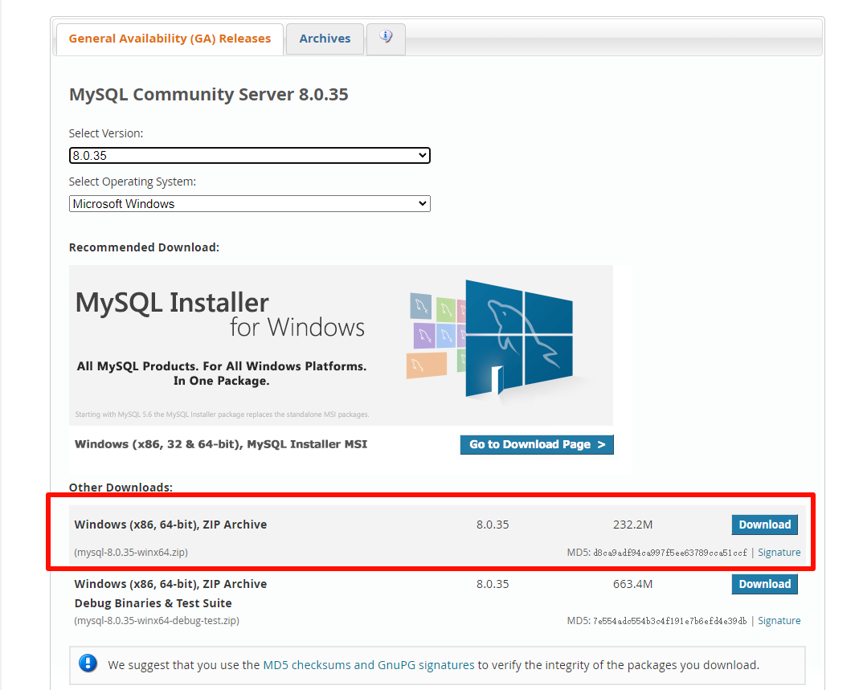Click Windows (x86, 32 & 64-bit), MySQL Installer MSI
The height and width of the screenshot is (690, 859).
[221, 444]
